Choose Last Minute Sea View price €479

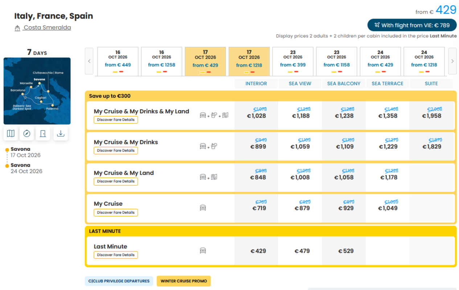(x=302, y=251)
